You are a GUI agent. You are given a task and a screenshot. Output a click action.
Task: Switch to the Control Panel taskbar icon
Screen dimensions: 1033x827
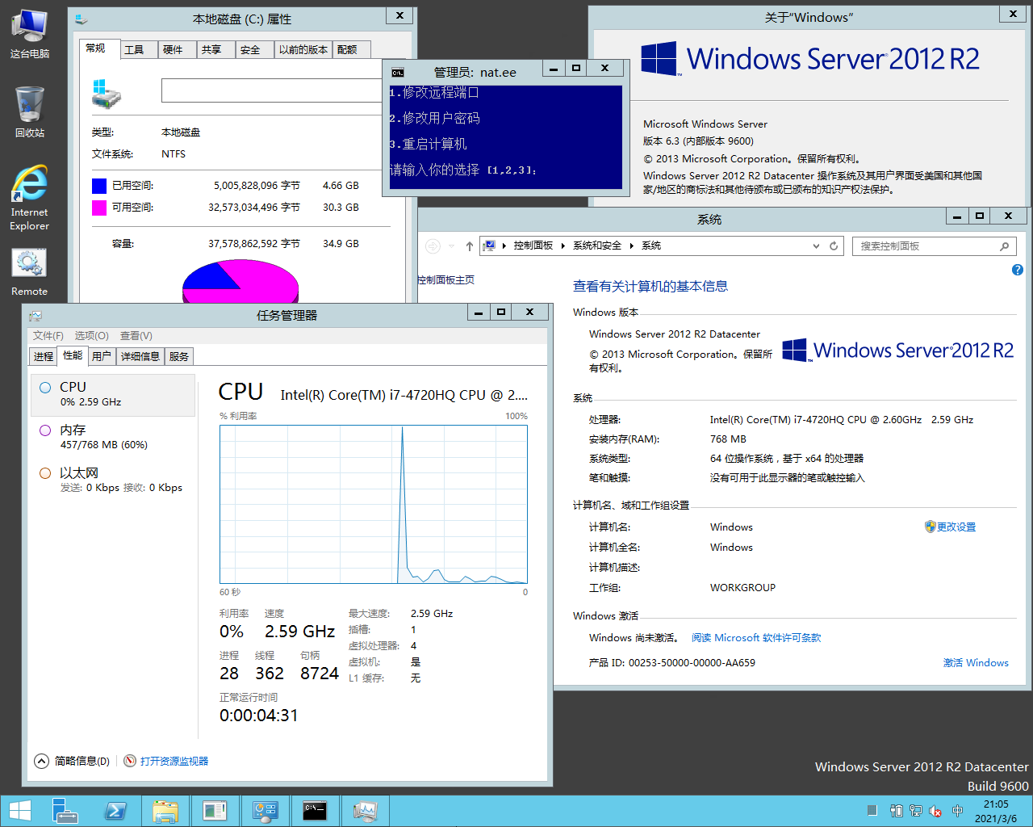266,811
